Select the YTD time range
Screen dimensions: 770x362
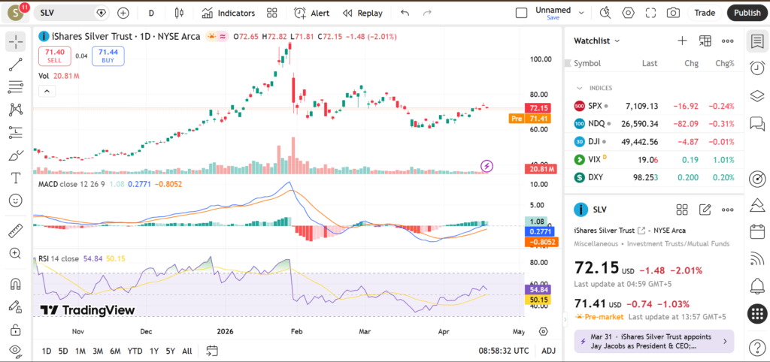tap(135, 351)
